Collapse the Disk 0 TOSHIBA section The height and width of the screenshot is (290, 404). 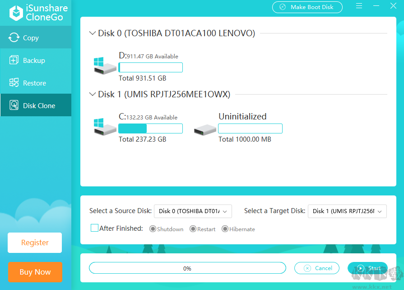pyautogui.click(x=92, y=33)
